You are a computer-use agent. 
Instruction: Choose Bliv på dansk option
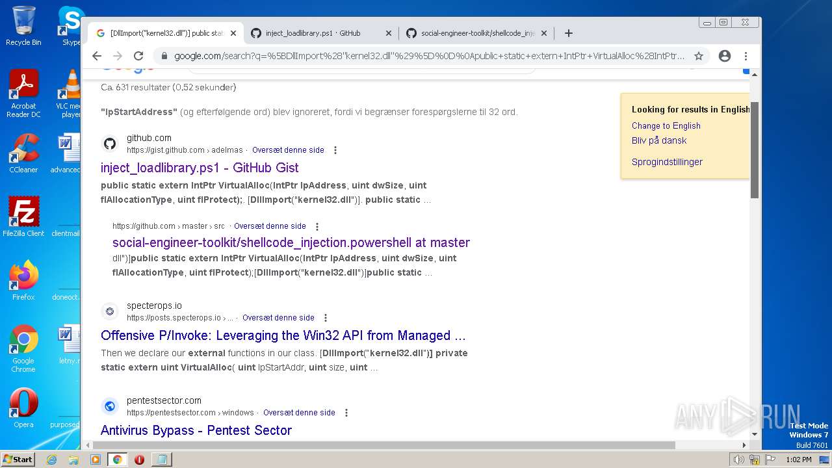coord(659,140)
